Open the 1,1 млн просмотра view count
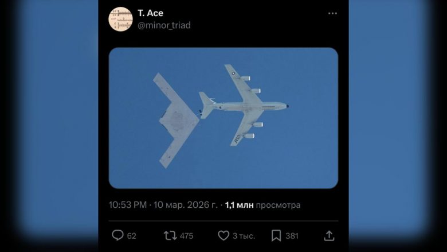 [x=262, y=205]
